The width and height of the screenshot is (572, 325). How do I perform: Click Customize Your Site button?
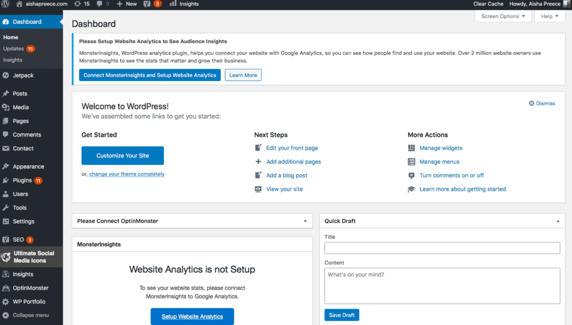click(123, 156)
